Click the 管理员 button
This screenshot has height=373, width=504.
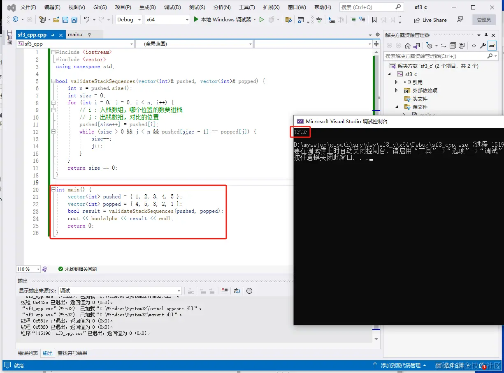pos(484,20)
